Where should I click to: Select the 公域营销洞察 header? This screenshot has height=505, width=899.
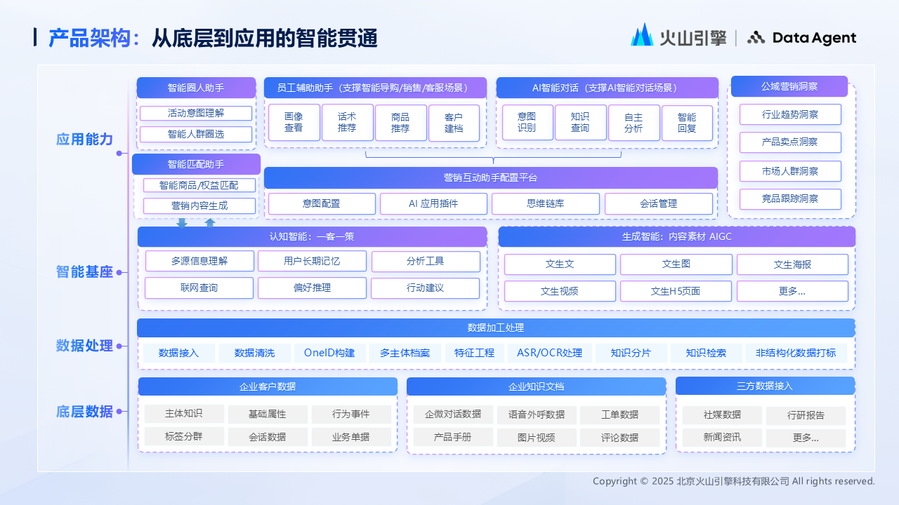click(x=789, y=86)
